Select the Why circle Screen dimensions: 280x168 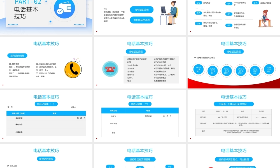255,71
